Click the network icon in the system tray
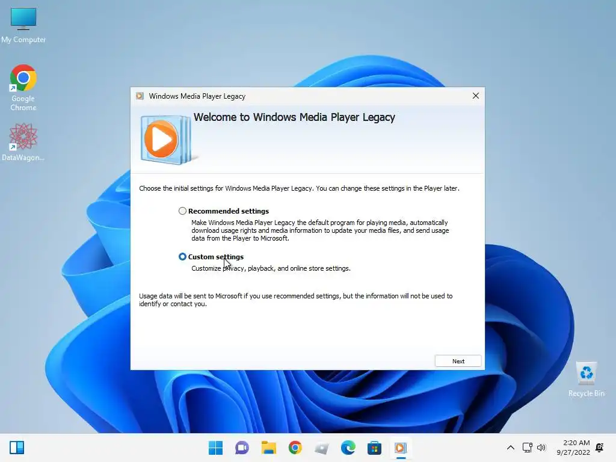 click(527, 448)
